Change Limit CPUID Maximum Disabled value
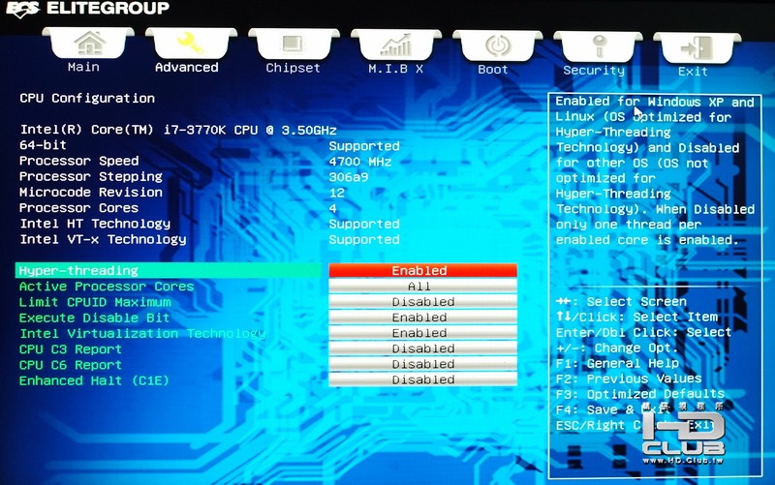The height and width of the screenshot is (485, 775). pyautogui.click(x=422, y=302)
